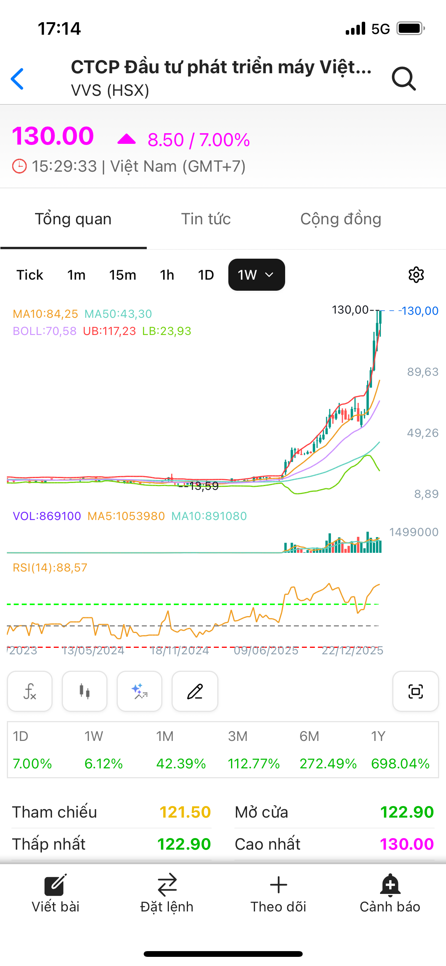Change chart type via candlestick icon
Viewport: 446px width, 966px height.
(85, 691)
